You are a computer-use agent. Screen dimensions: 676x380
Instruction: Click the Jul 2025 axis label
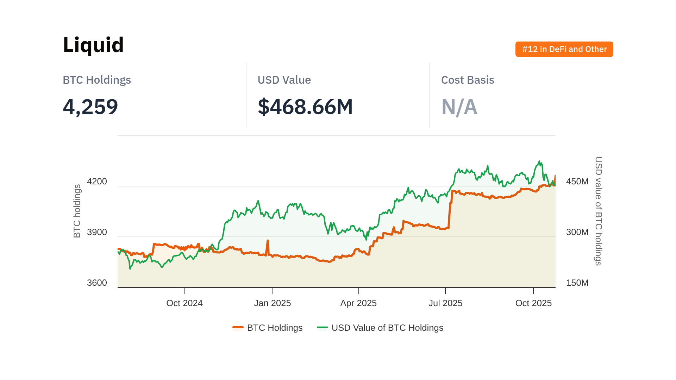pos(445,303)
